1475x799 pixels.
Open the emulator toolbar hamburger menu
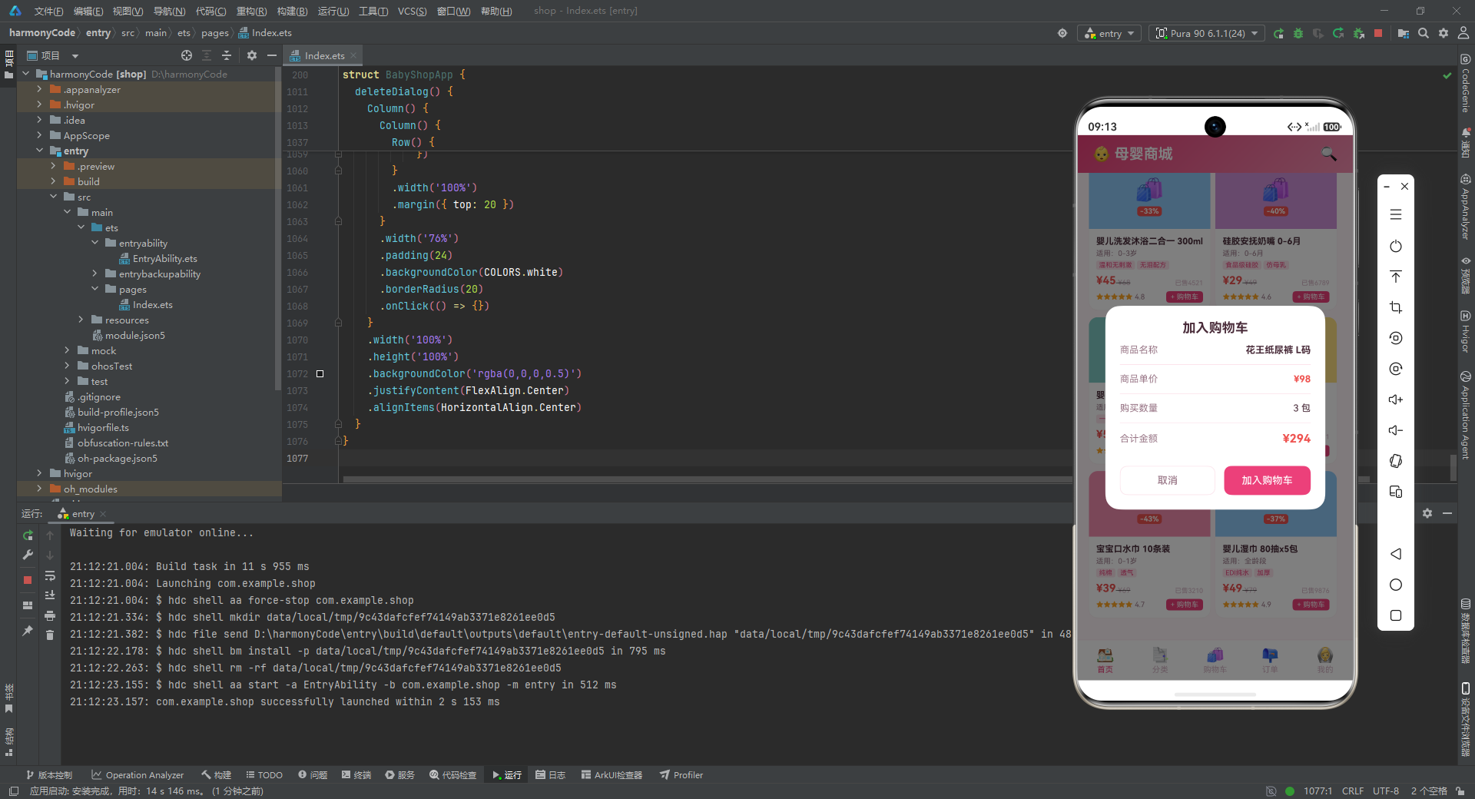(x=1396, y=215)
